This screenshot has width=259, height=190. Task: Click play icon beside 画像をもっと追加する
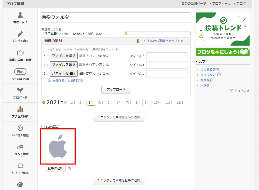50,80
